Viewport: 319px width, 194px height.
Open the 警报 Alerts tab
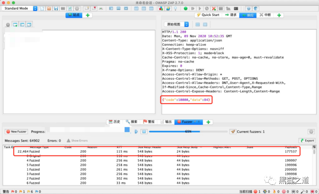click(149, 122)
